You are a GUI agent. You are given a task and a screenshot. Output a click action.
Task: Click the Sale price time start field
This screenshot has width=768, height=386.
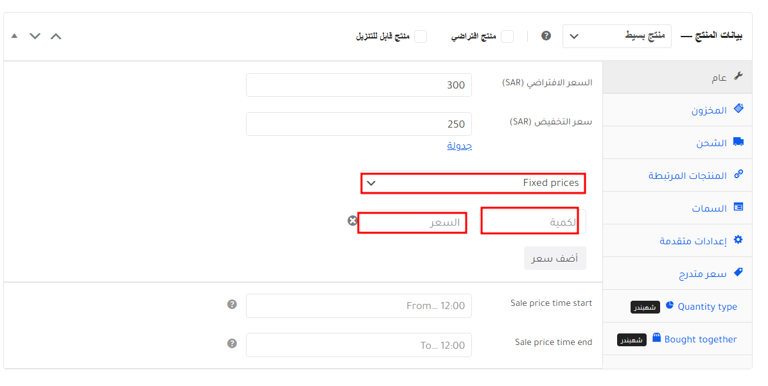pos(359,306)
